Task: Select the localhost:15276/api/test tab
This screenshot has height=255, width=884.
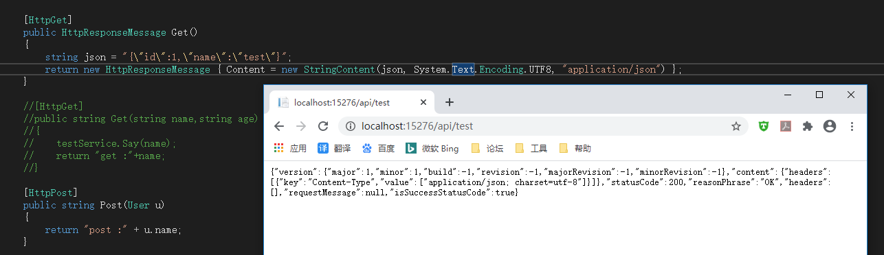Action: (x=352, y=102)
